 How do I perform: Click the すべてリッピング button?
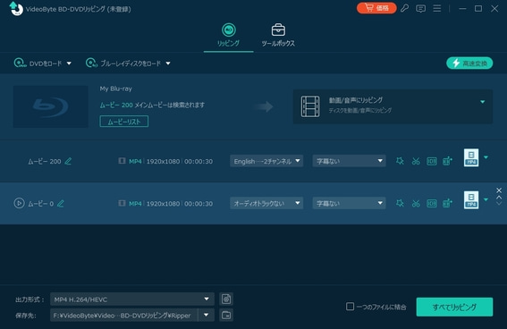coord(454,307)
